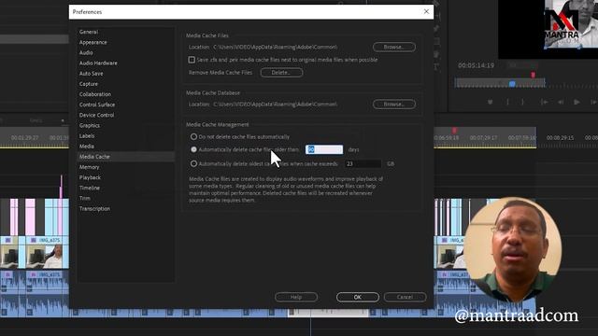Click Media Cache Database location path
This screenshot has width=598, height=336.
point(275,104)
